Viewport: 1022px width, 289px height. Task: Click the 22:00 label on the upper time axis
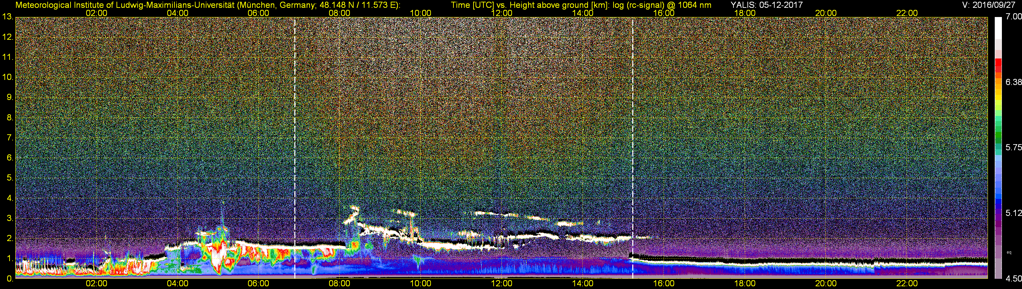coord(907,13)
